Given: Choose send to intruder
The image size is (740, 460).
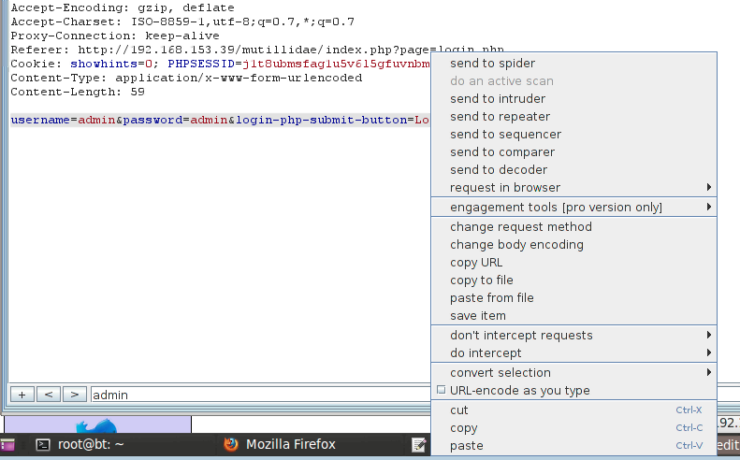Looking at the screenshot, I should pyautogui.click(x=497, y=99).
